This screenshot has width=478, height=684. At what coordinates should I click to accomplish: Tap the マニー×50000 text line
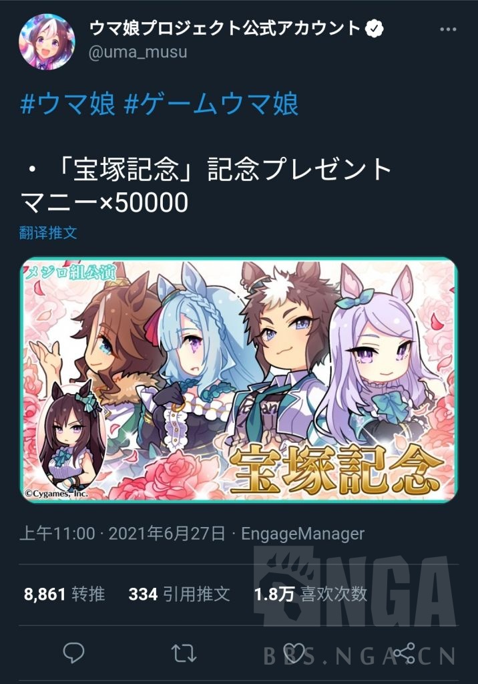pos(104,203)
